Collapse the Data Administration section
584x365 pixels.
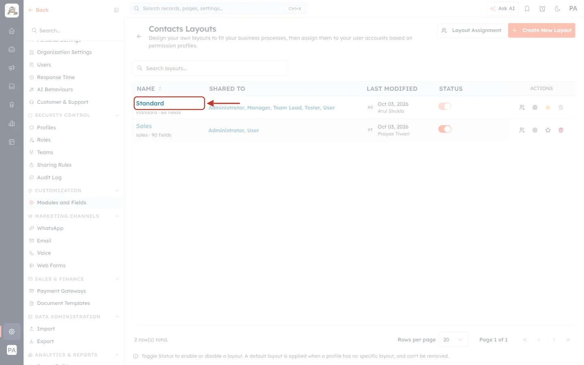[117, 317]
